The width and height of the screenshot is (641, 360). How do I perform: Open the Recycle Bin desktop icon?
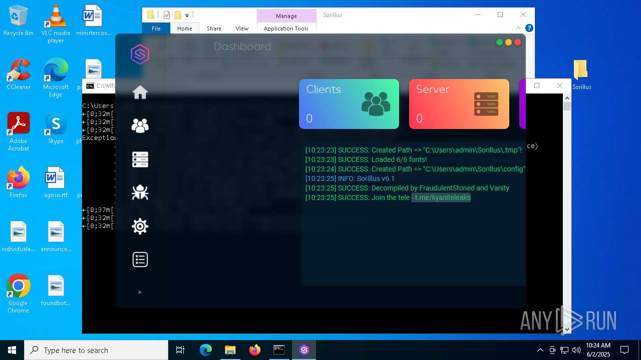coord(19,21)
